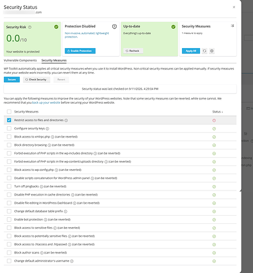Sort by the Status column header

(x=217, y=112)
